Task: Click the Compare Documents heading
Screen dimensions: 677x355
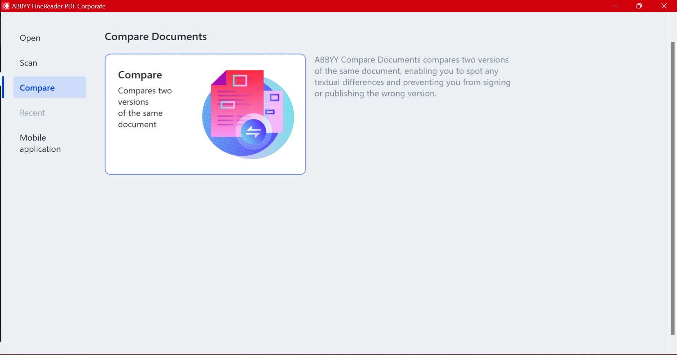Action: pyautogui.click(x=155, y=37)
